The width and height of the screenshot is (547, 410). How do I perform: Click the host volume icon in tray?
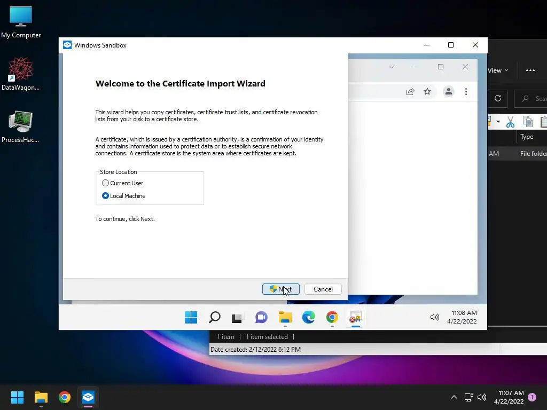(482, 397)
